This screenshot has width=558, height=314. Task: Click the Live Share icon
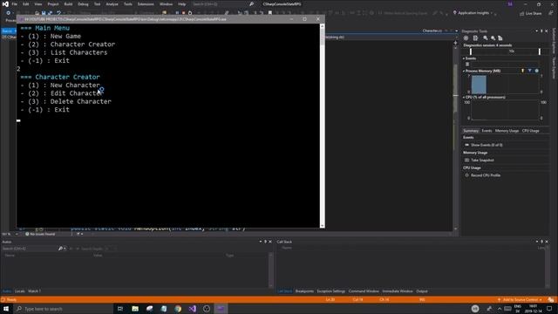pyautogui.click(x=522, y=14)
